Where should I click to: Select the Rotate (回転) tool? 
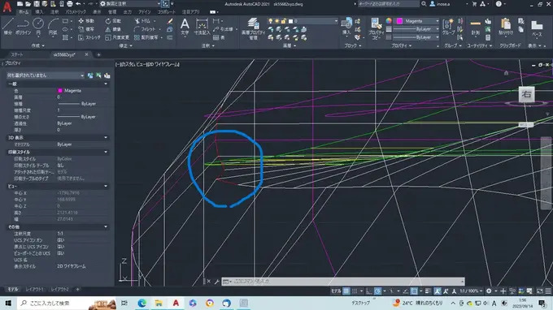coord(113,21)
